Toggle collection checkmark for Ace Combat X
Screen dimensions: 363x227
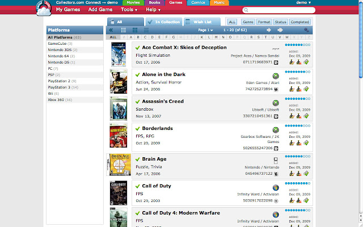tap(137, 48)
